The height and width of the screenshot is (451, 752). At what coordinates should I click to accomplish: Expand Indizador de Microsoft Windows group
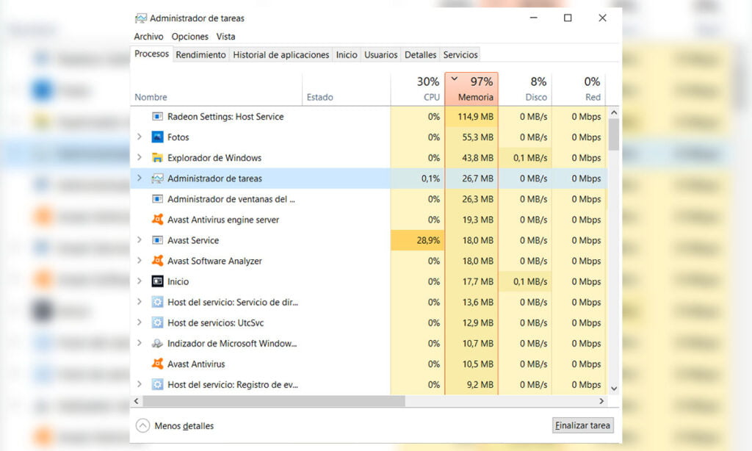[140, 343]
